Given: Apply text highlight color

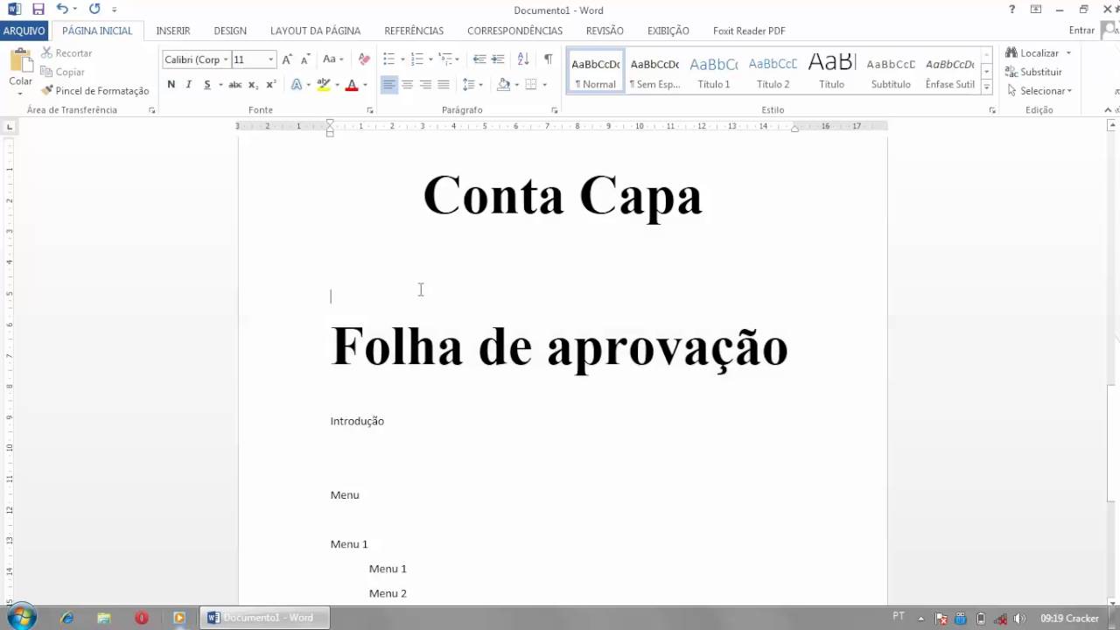Looking at the screenshot, I should 323,84.
